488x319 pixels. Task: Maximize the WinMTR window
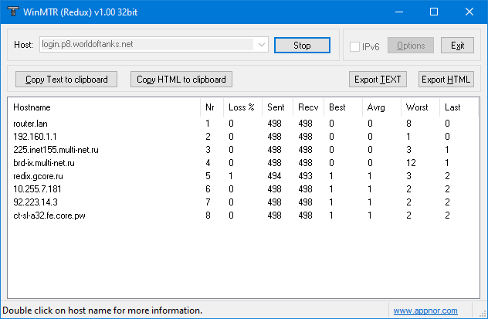pyautogui.click(x=434, y=12)
